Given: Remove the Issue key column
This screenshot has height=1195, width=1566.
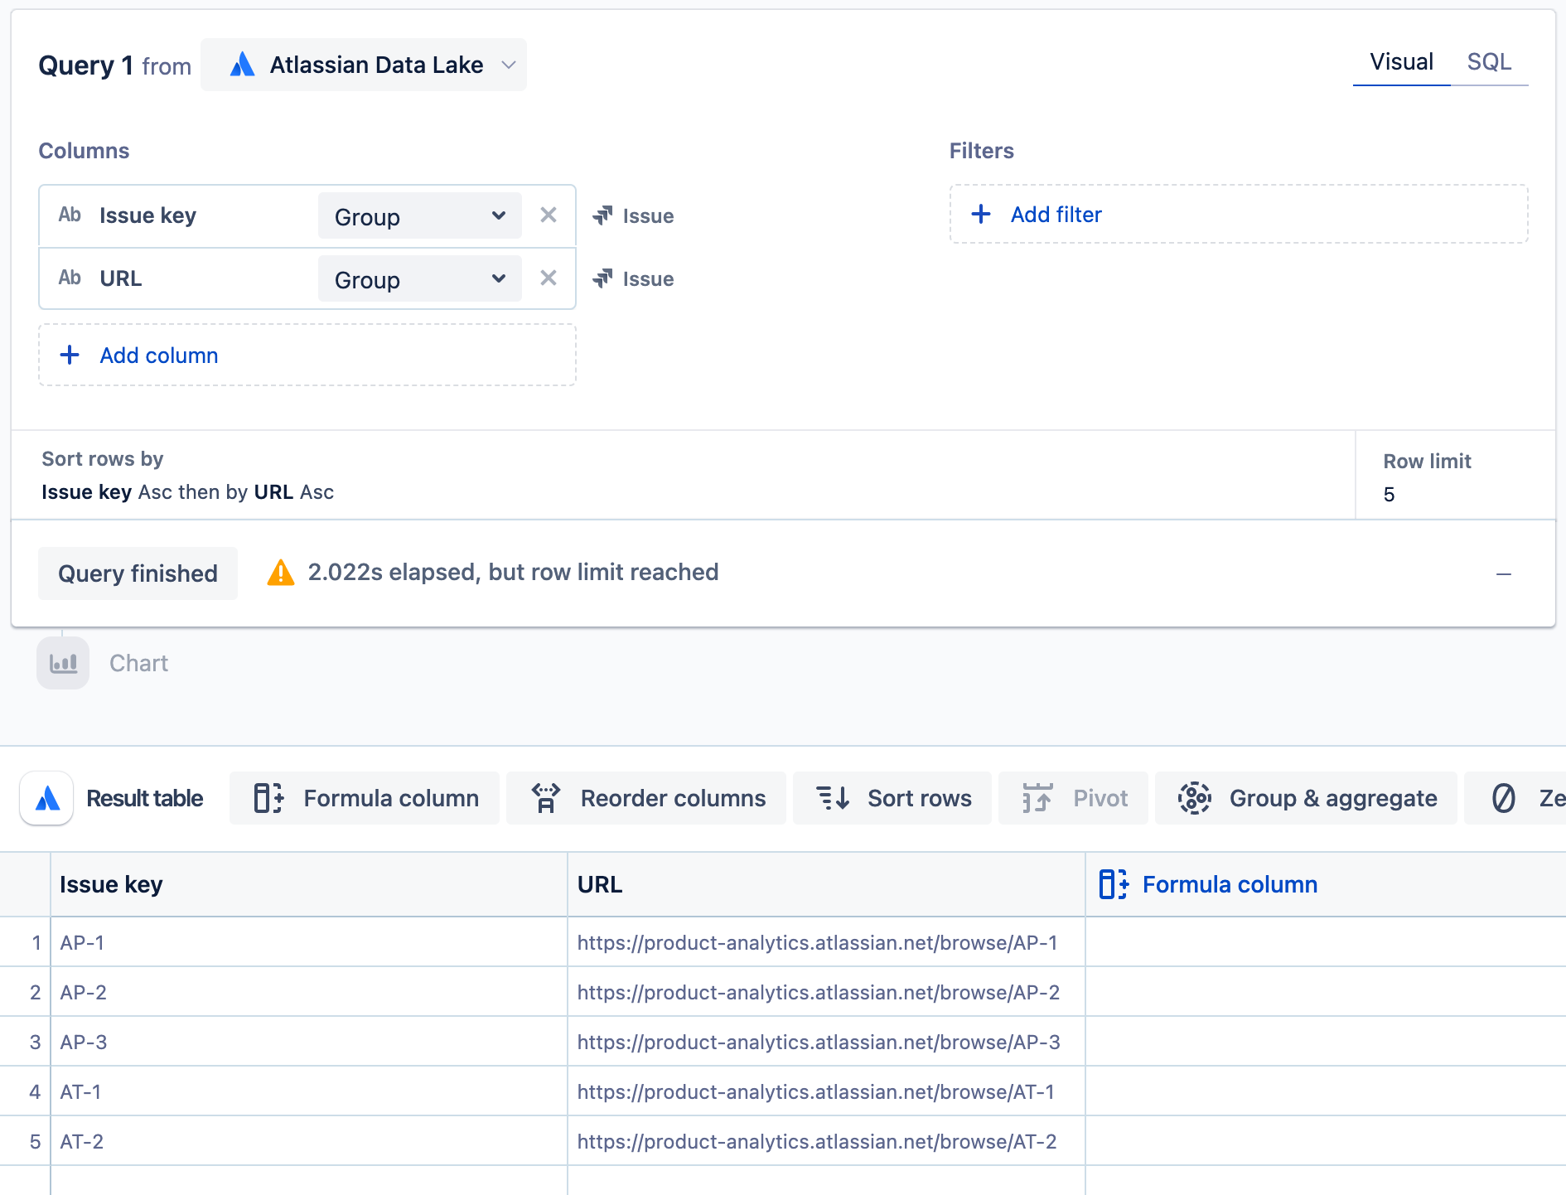Looking at the screenshot, I should click(x=548, y=215).
